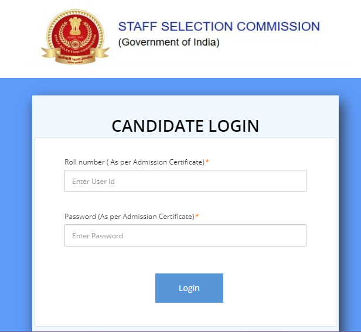Click the Roll number field label

(x=134, y=162)
